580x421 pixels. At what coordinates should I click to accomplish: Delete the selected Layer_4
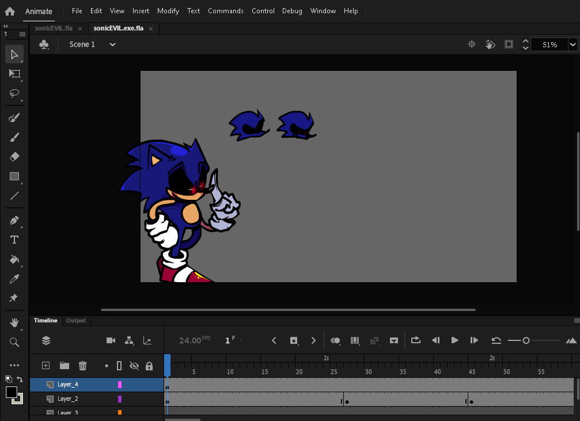(82, 366)
